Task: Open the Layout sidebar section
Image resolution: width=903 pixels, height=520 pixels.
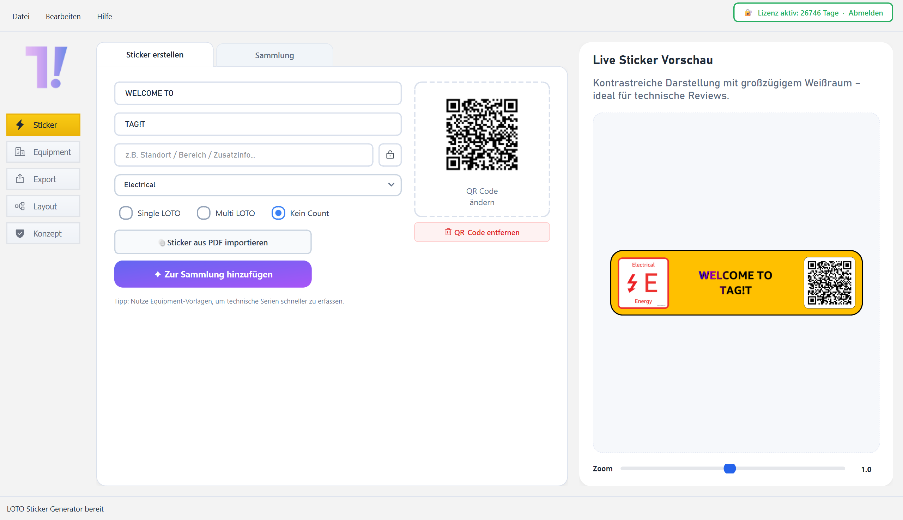Action: pos(43,206)
